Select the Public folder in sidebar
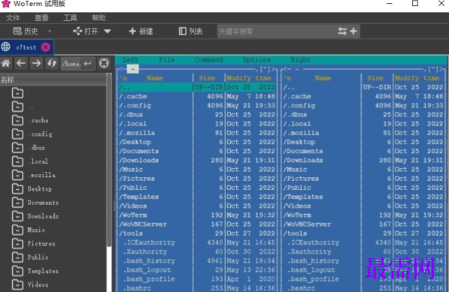 click(x=38, y=257)
